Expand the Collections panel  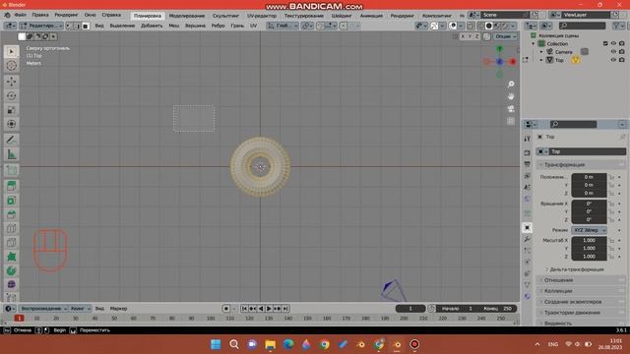click(x=581, y=291)
